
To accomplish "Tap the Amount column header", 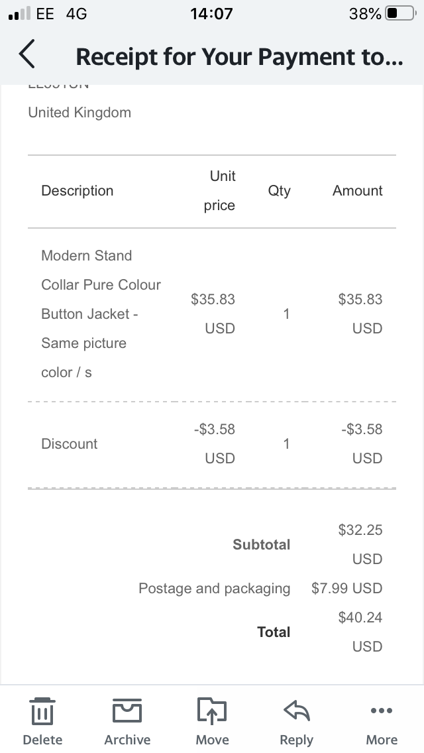I will pos(358,191).
